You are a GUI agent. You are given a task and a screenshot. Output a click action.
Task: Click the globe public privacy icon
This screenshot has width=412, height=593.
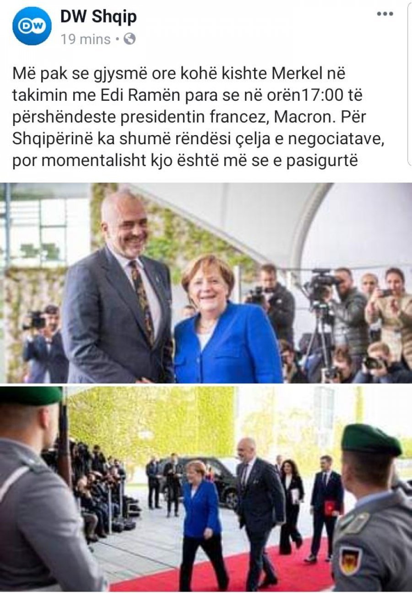pos(130,39)
